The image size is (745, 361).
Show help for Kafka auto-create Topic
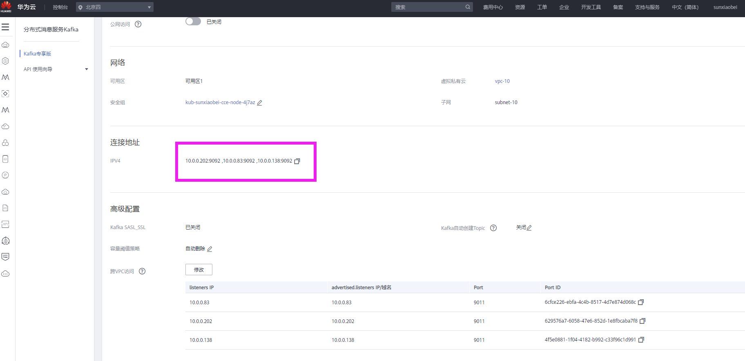[x=493, y=228]
